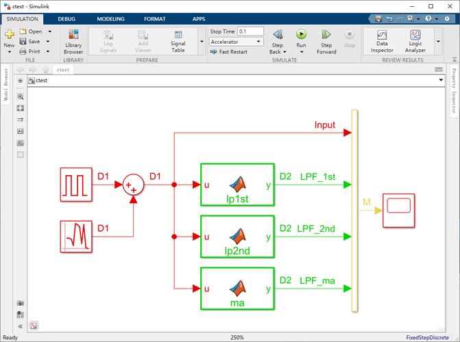
Task: Expand the Save dropdown arrow
Action: [48, 42]
